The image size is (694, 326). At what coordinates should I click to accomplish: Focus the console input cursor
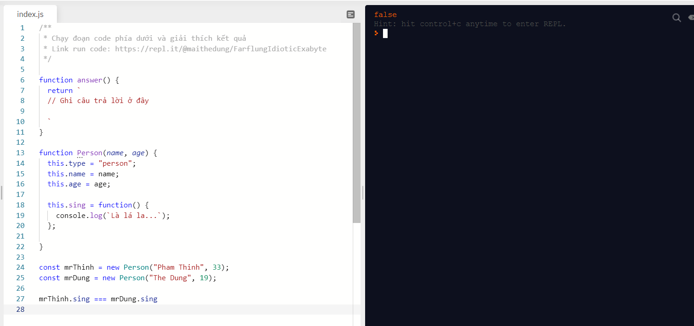(385, 33)
